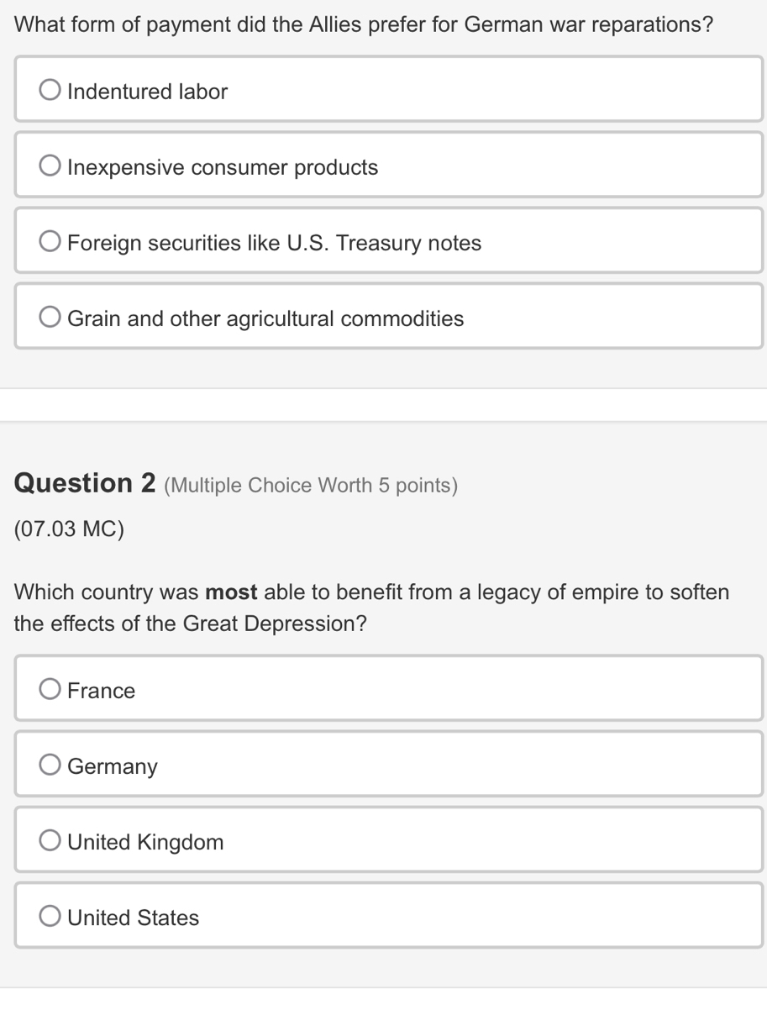Click the German war reparations question text
The width and height of the screenshot is (767, 1010).
[364, 24]
